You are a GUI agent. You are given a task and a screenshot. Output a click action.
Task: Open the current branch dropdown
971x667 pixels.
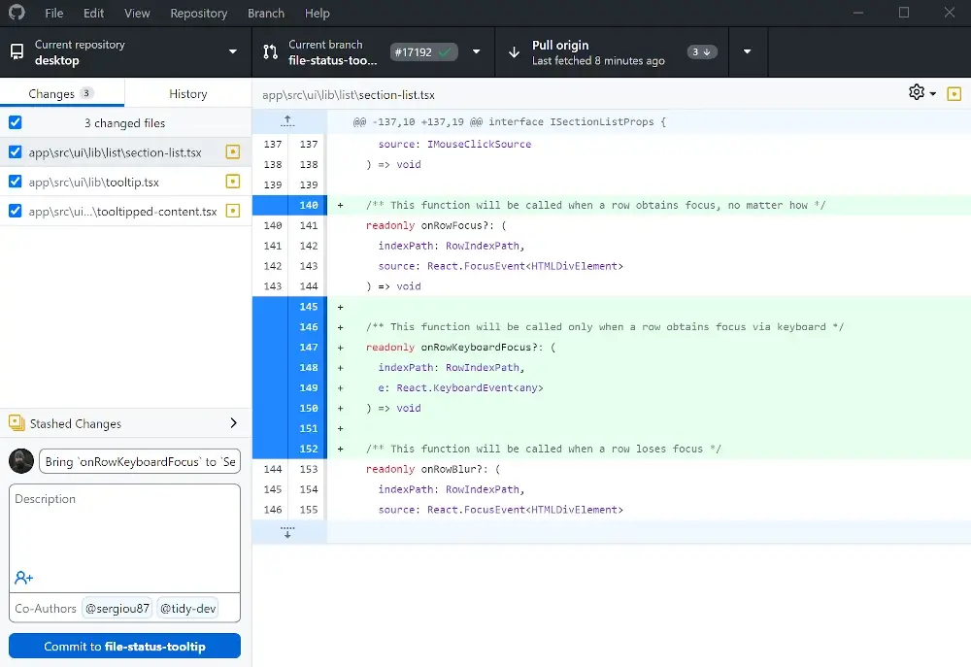coord(475,51)
